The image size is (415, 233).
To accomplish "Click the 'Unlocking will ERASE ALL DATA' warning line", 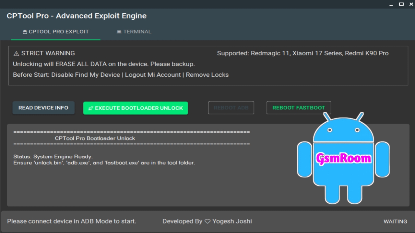I will click(x=104, y=64).
